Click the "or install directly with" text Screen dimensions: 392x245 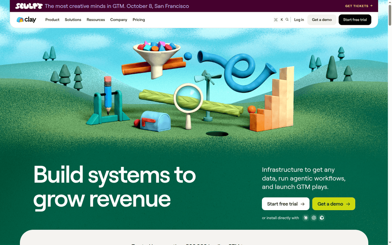280,218
